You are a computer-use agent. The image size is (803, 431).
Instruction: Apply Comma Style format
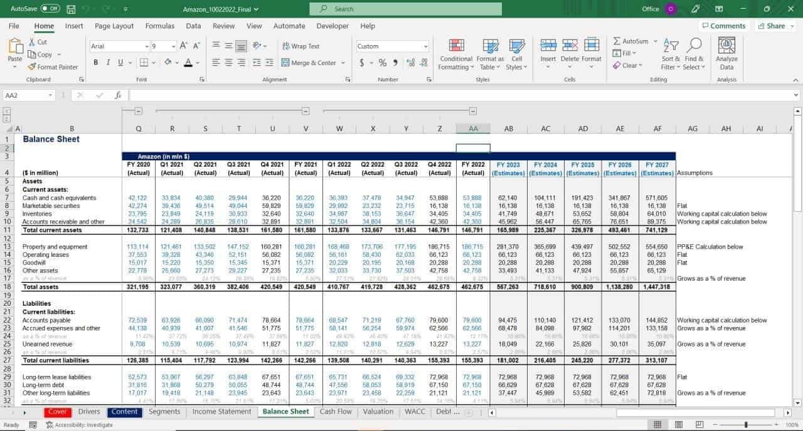click(x=395, y=62)
